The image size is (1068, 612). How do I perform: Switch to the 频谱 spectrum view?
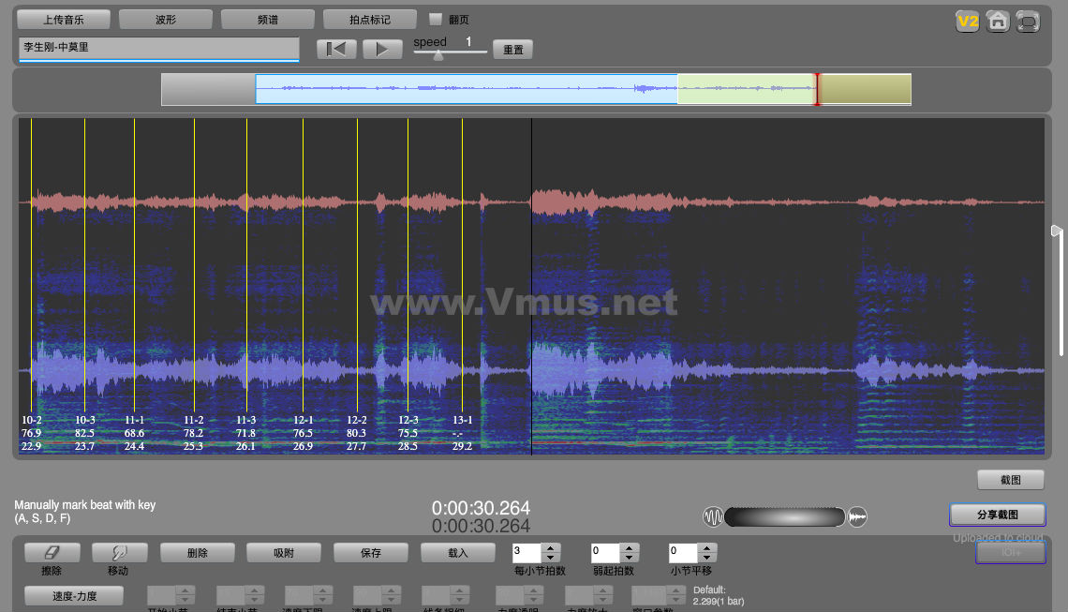click(268, 20)
